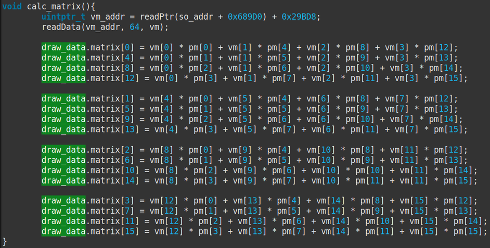This screenshot has height=248, width=490.
Task: Click highlighted draw_data on matrix[4] line
Action: tap(63, 58)
